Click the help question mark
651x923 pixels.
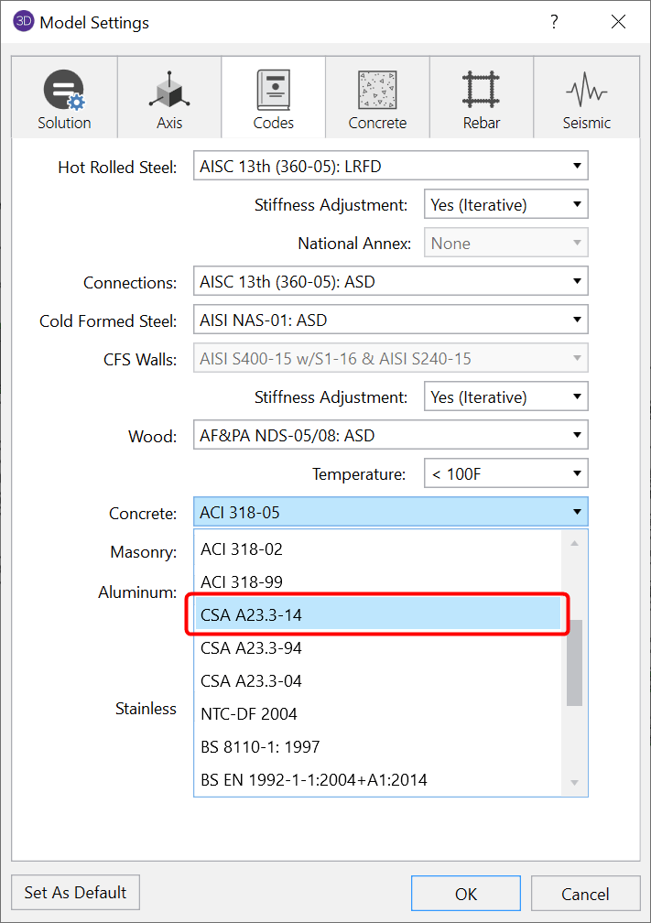click(x=554, y=23)
